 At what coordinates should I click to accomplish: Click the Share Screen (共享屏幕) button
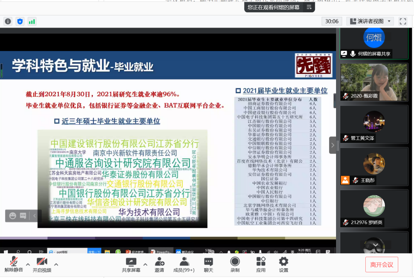point(131,264)
